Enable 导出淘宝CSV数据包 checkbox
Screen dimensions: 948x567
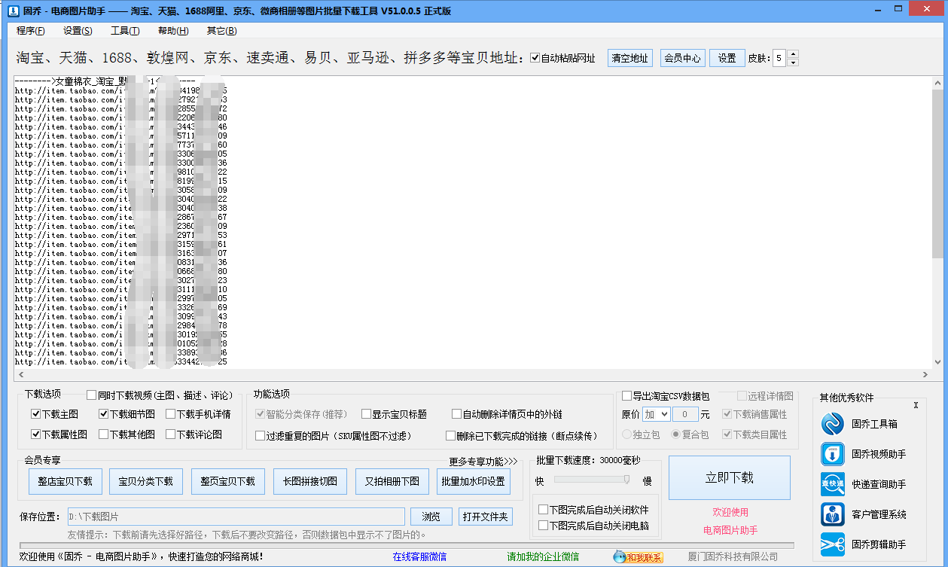coord(627,396)
